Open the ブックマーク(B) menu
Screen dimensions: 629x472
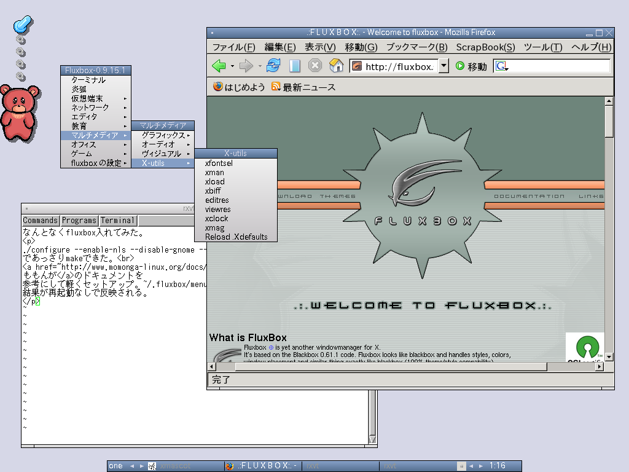click(x=417, y=47)
